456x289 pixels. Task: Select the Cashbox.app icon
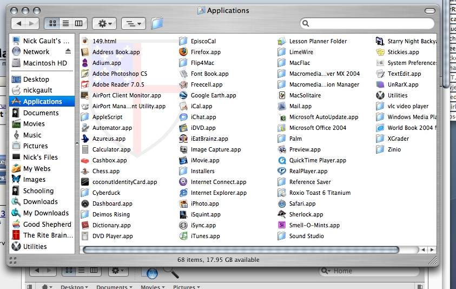click(85, 160)
